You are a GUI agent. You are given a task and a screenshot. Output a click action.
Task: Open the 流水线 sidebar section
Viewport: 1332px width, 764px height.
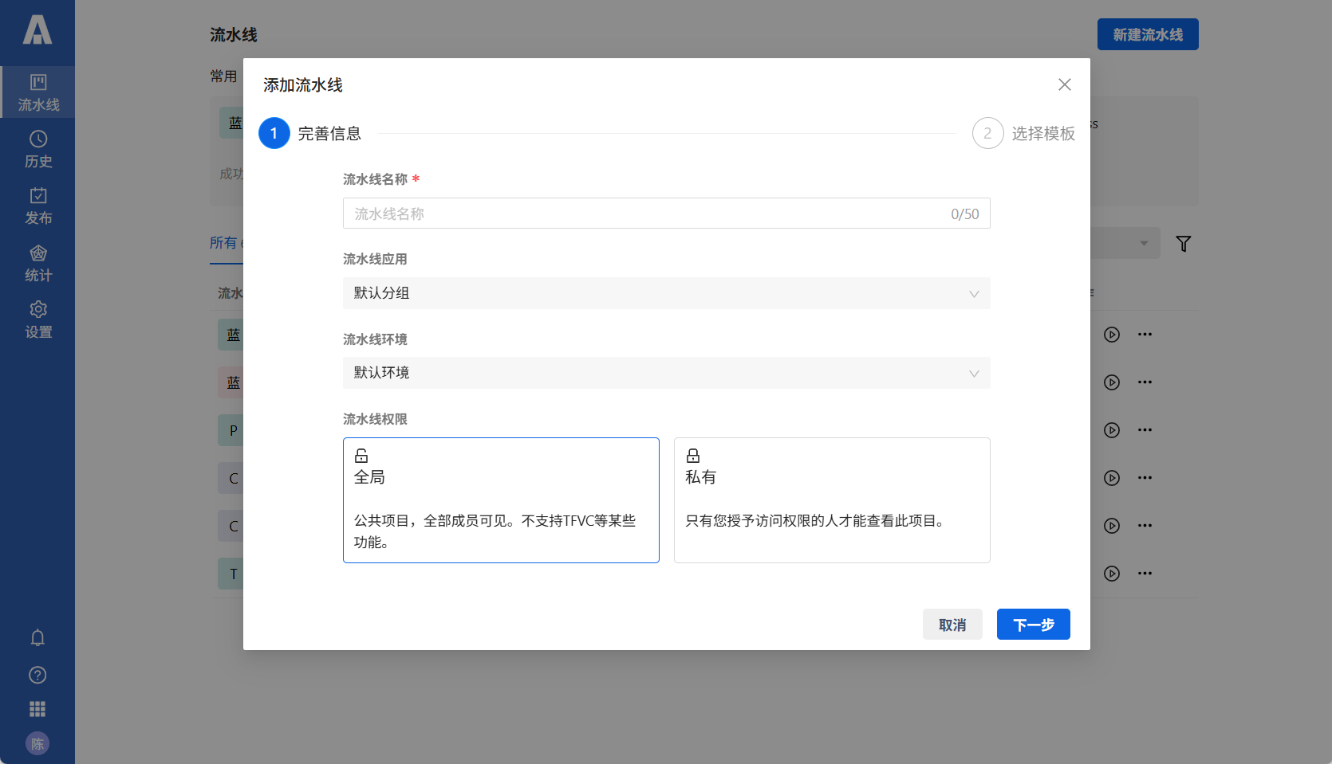coord(37,92)
